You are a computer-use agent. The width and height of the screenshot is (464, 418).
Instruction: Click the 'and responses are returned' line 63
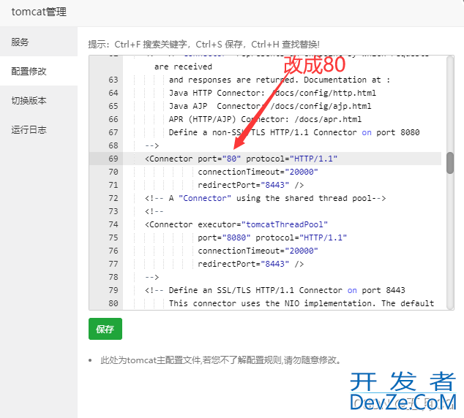[x=280, y=80]
